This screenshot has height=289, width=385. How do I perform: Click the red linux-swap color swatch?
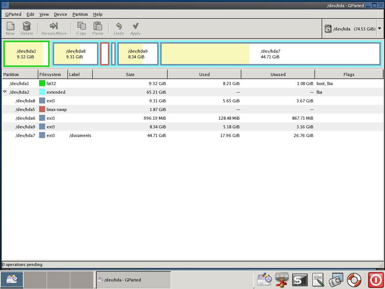[42, 110]
